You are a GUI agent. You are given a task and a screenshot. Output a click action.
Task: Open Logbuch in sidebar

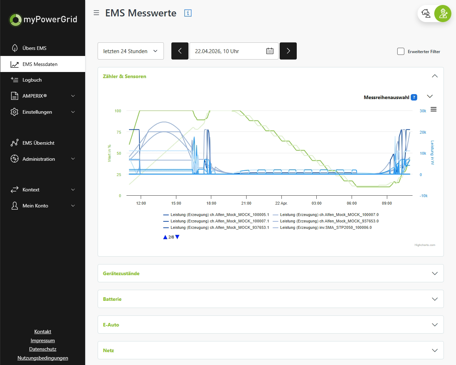tap(43, 80)
